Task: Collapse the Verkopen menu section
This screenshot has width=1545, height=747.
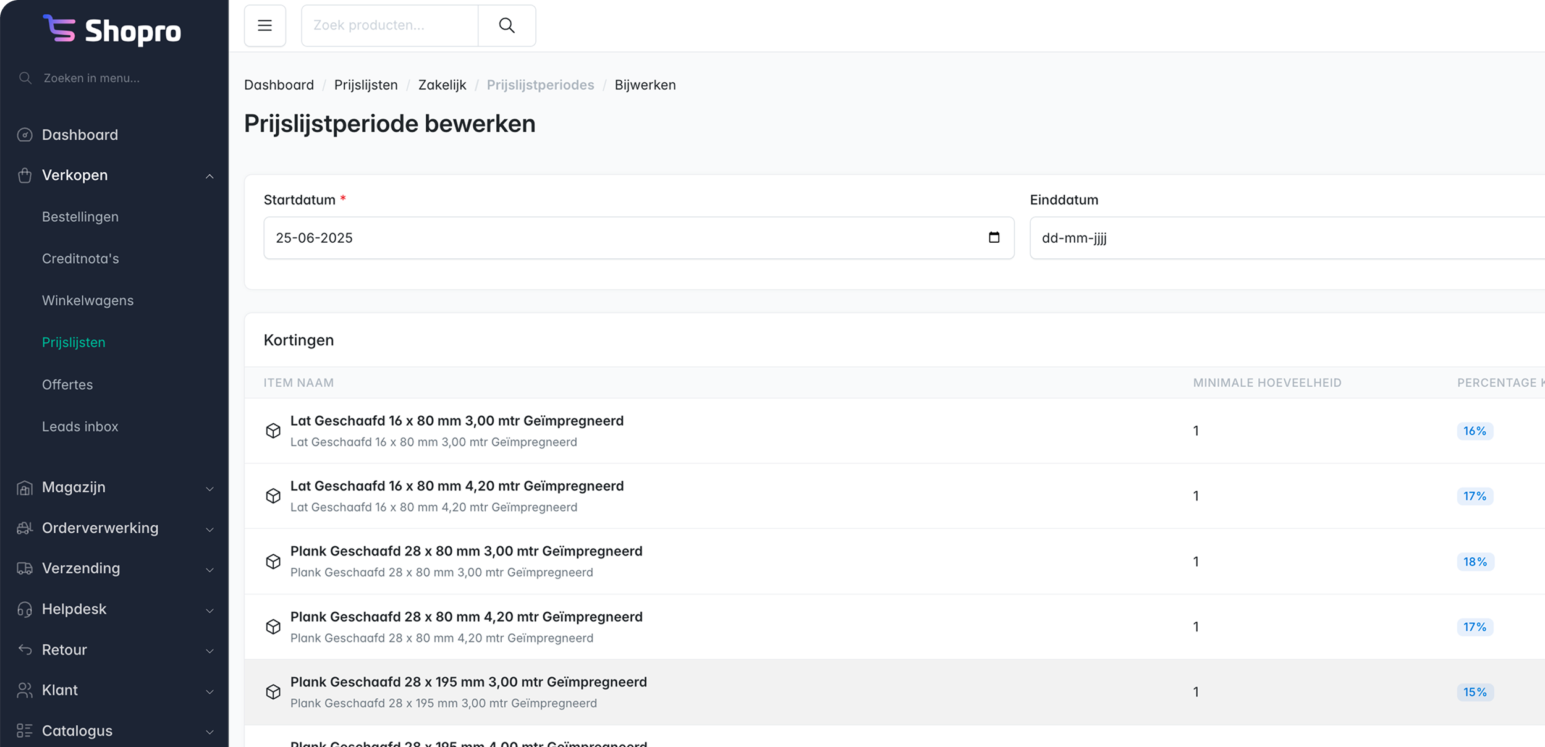Action: (x=210, y=176)
